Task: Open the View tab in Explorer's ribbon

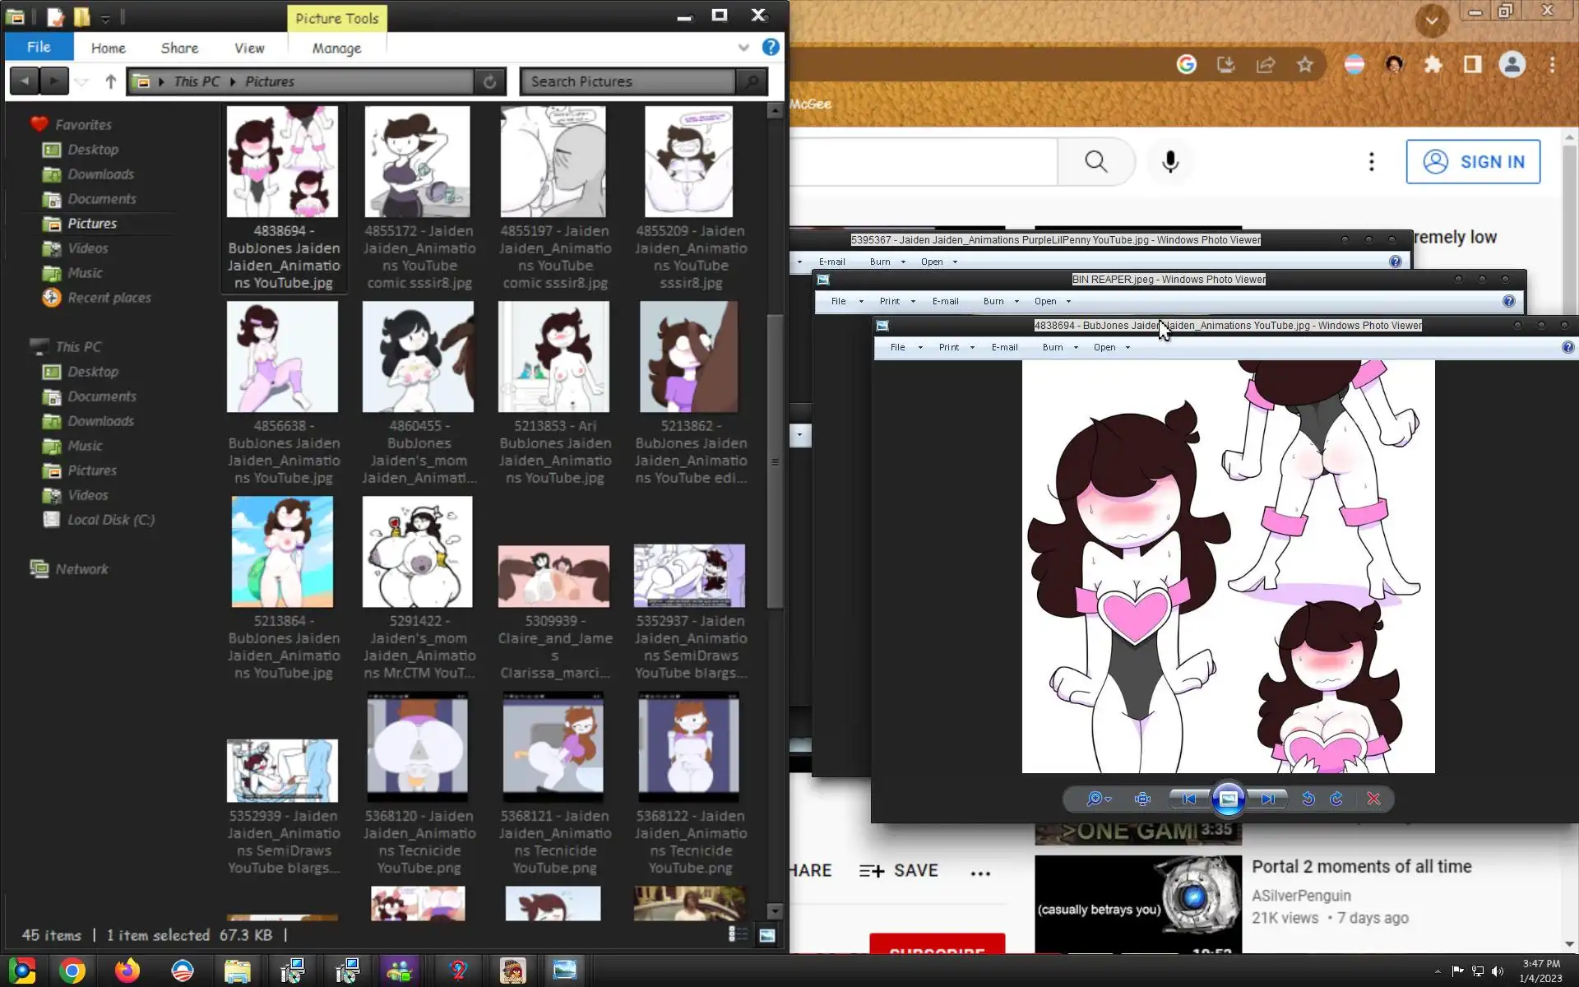Action: pyautogui.click(x=248, y=48)
